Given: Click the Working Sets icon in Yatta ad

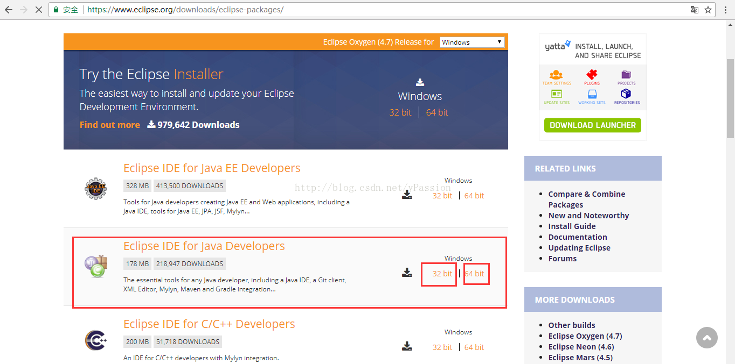Looking at the screenshot, I should 592,94.
